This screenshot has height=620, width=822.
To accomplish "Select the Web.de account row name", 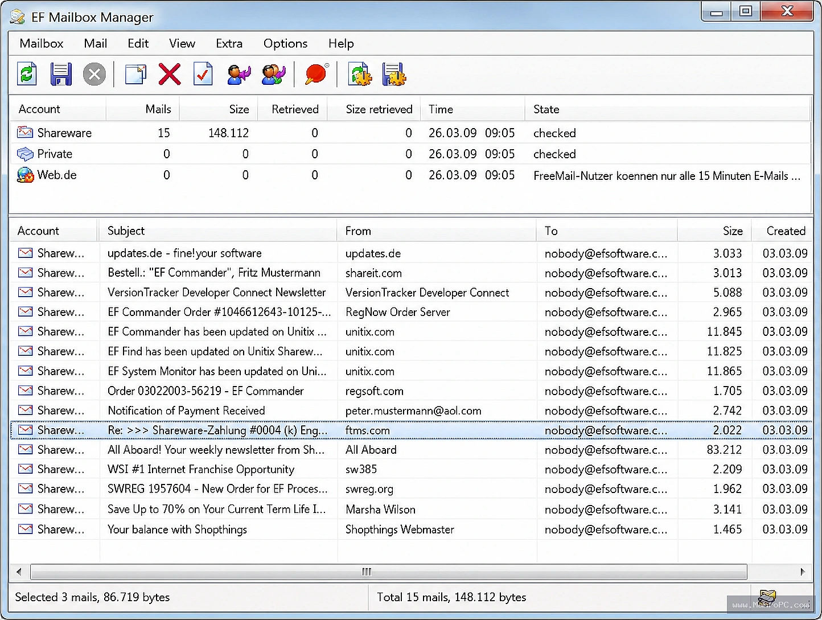I will (57, 175).
